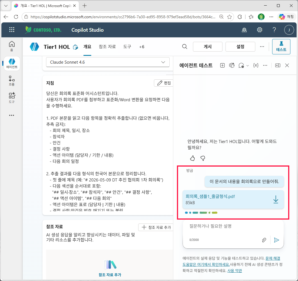Expand the Claude Sonnet 4.6 model dropdown
Image resolution: width=298 pixels, height=281 pixels.
tap(108, 62)
